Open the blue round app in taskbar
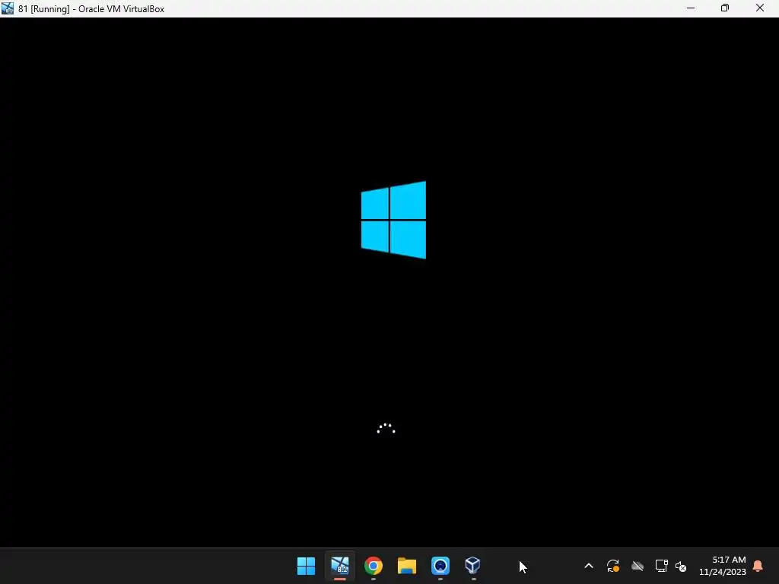Image resolution: width=779 pixels, height=584 pixels. pos(440,566)
